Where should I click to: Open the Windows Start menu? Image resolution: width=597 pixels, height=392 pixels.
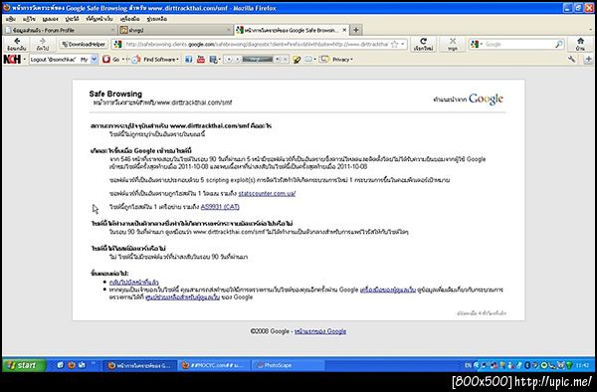tap(24, 365)
